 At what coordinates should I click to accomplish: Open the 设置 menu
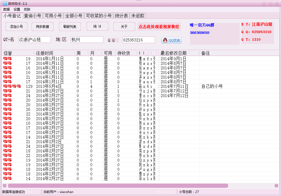point(17,9)
